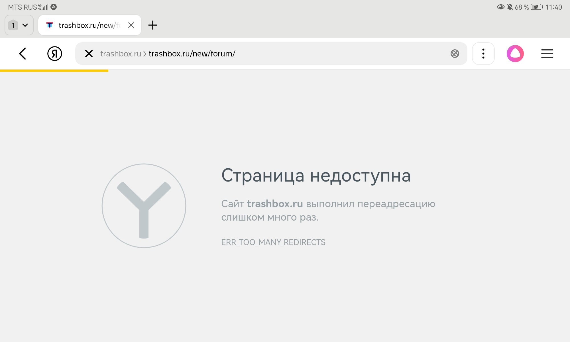Expand the tab counter dropdown
Image resolution: width=570 pixels, height=342 pixels.
tap(19, 25)
